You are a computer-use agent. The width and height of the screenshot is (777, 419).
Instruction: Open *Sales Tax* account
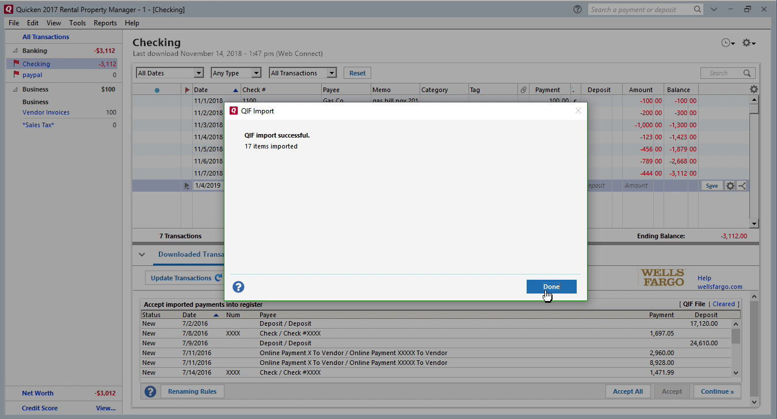[x=38, y=125]
